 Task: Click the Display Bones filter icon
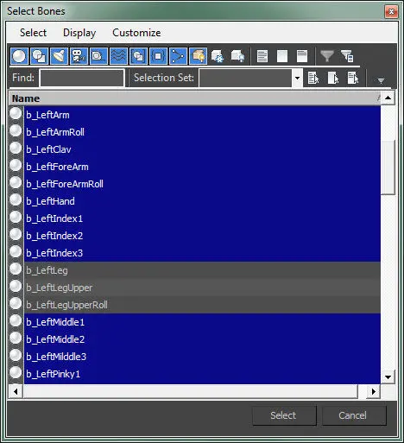point(178,56)
